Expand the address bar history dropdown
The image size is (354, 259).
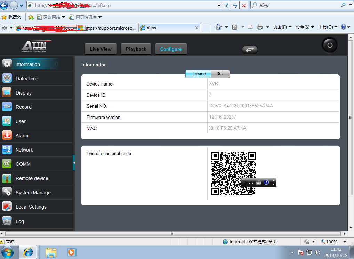pos(219,6)
